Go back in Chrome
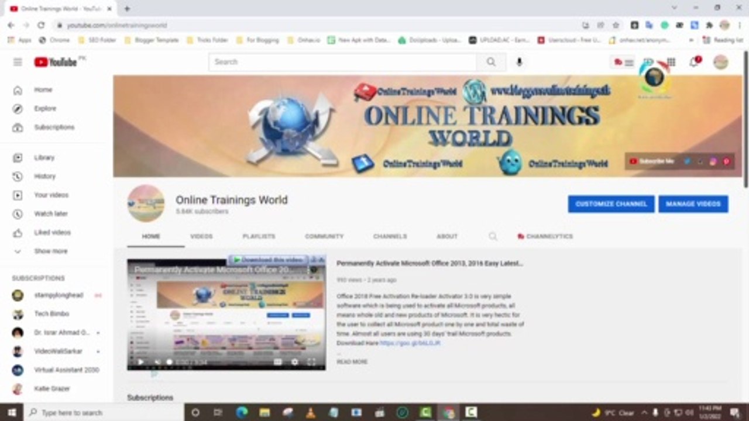This screenshot has height=421, width=749. coord(11,25)
